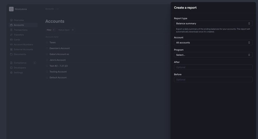Star Jenn's Account

(47, 60)
